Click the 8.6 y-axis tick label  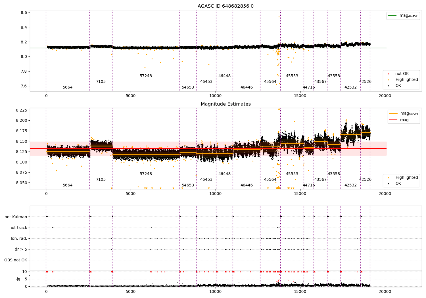[x=24, y=13]
